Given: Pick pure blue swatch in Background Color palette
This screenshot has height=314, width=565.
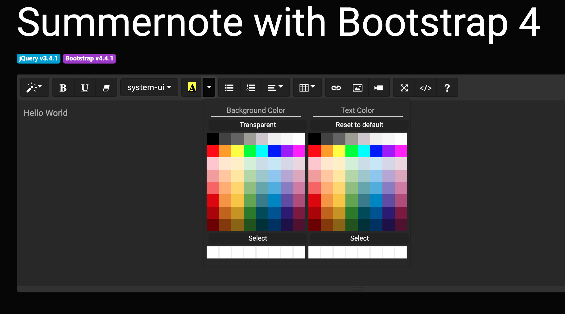Looking at the screenshot, I should point(274,151).
